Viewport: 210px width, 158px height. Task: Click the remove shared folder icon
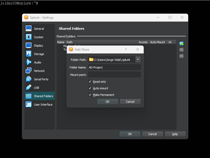point(182,56)
